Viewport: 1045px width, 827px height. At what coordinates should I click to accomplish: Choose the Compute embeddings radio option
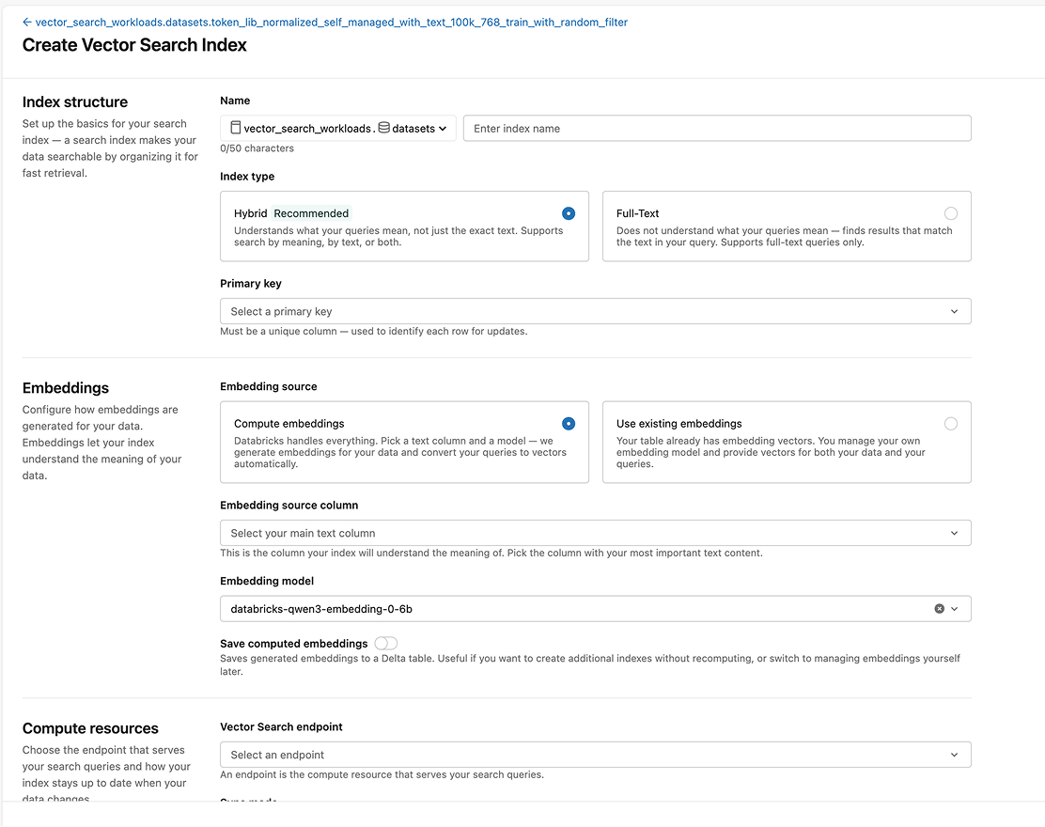569,424
